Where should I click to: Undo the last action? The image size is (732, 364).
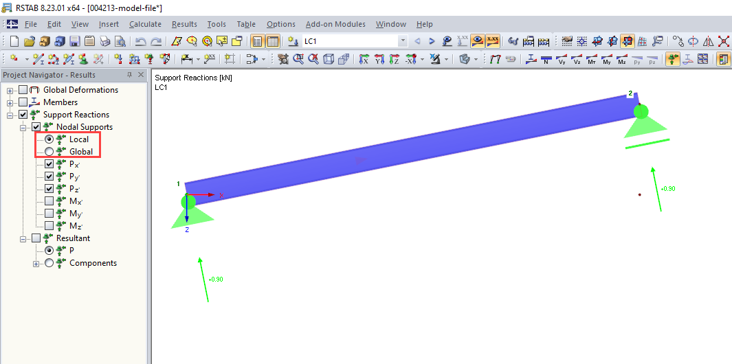click(x=140, y=41)
